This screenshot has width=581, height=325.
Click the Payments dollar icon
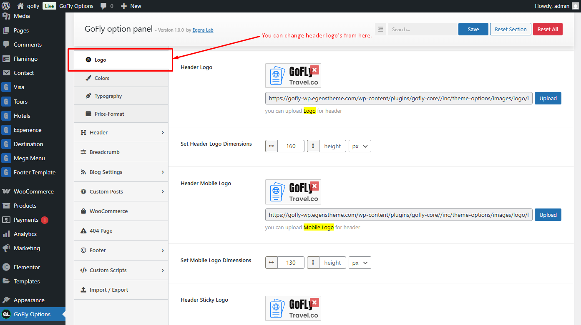coord(6,220)
